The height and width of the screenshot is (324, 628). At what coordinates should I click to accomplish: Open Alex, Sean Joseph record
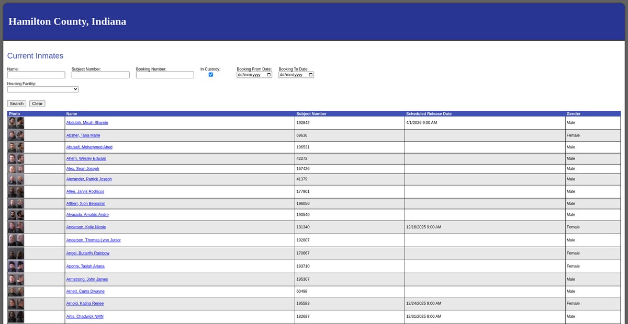pos(83,169)
